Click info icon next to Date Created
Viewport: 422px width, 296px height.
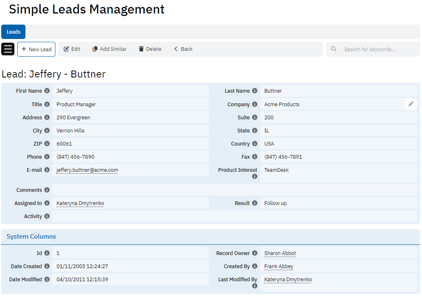(47, 266)
